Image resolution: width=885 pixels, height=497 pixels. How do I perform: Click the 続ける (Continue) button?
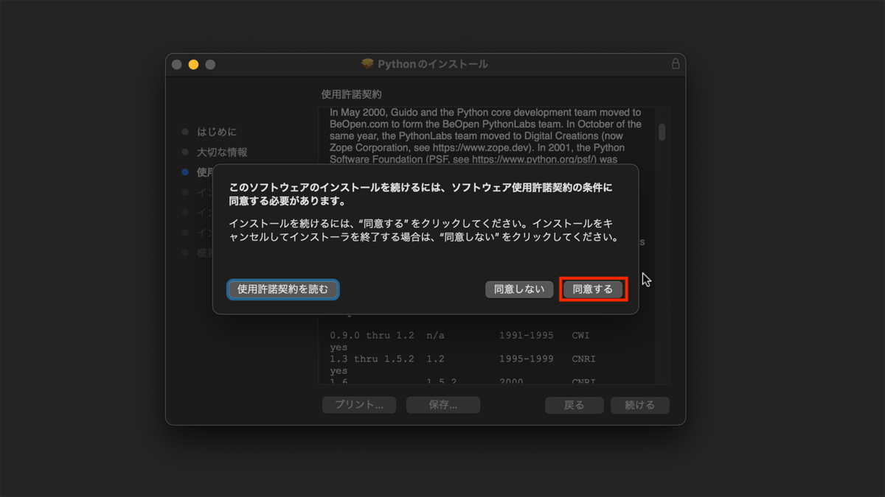tap(640, 405)
